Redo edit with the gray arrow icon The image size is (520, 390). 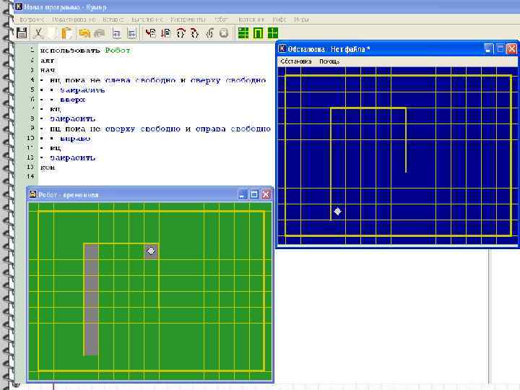(x=100, y=32)
